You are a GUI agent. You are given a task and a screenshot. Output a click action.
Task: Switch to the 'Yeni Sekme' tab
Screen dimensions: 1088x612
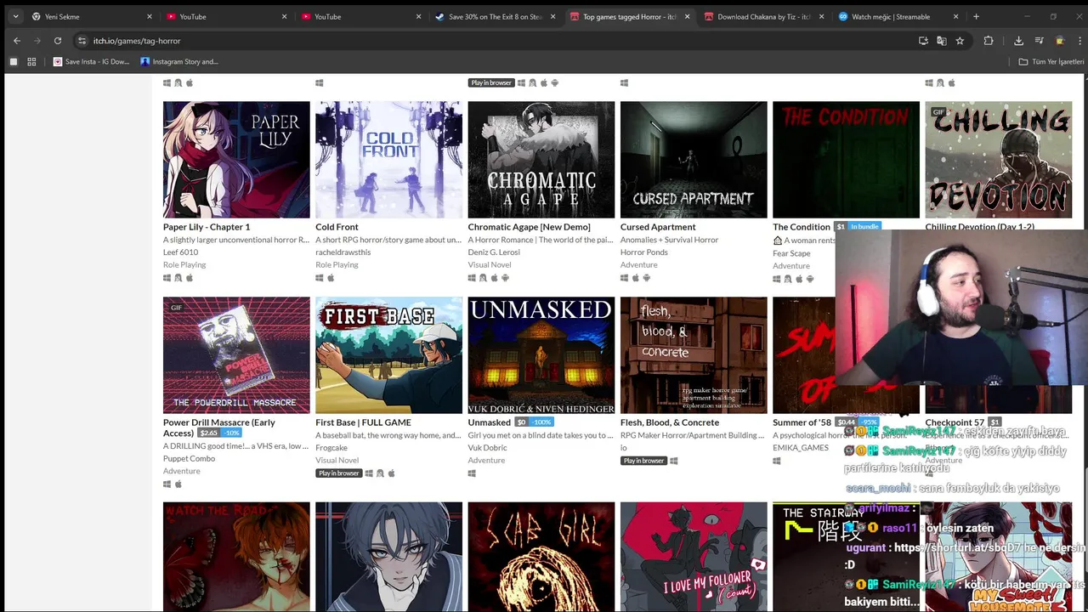pos(92,16)
